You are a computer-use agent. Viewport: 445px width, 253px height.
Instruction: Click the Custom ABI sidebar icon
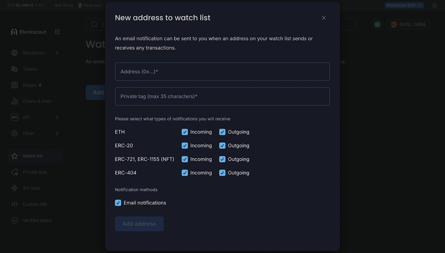(x=14, y=204)
